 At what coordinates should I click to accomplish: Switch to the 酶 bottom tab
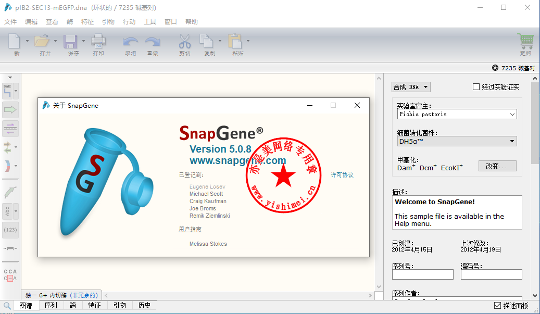(73, 305)
